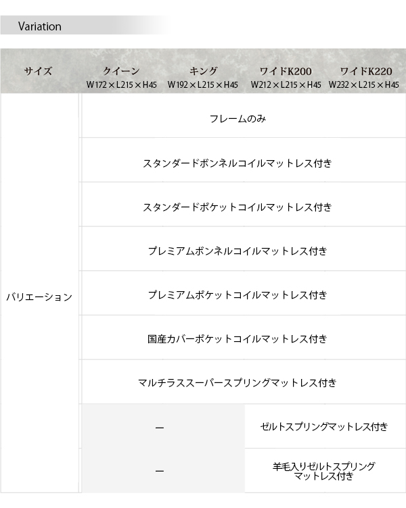Choose スタンダードボンネルコイルマットレス付き row

[x=244, y=160]
